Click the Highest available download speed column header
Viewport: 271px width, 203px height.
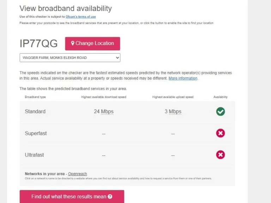(x=103, y=97)
